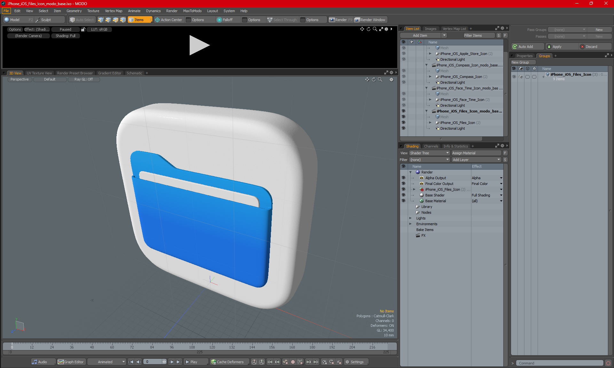Toggle the preview render lock icon
This screenshot has height=368, width=614.
click(83, 29)
